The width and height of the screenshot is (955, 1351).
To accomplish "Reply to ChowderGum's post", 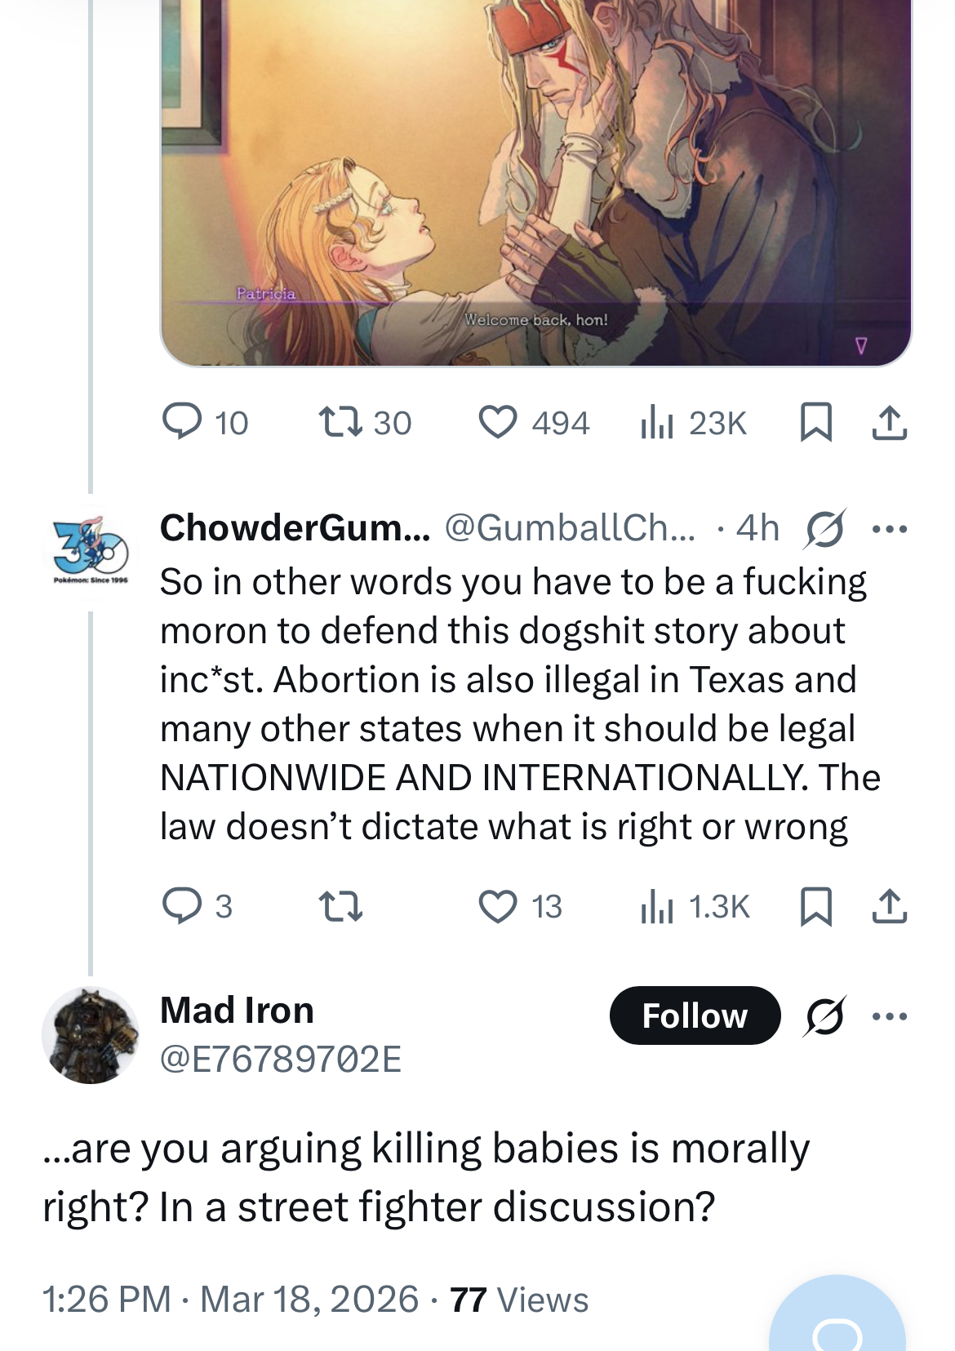I will tap(182, 906).
